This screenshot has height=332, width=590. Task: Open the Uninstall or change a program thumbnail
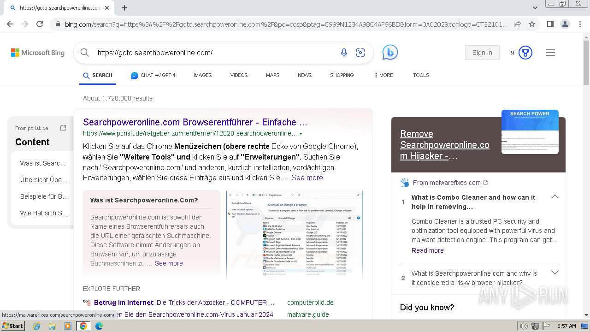295,235
